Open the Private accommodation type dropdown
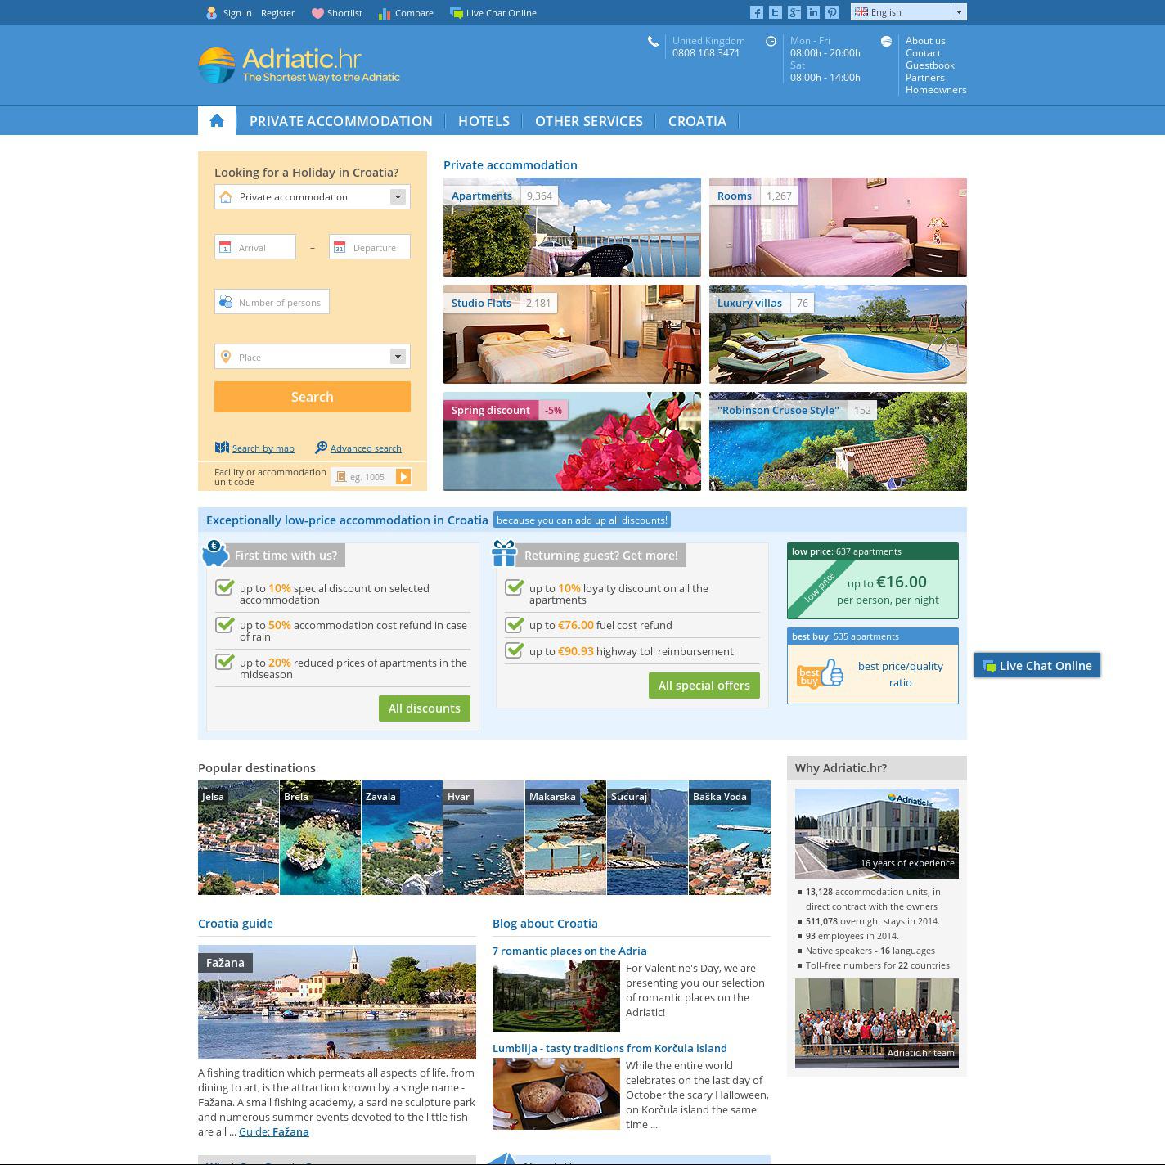The width and height of the screenshot is (1165, 1165). [313, 197]
